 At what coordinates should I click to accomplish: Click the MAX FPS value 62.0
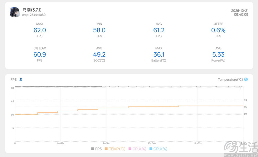[40, 30]
